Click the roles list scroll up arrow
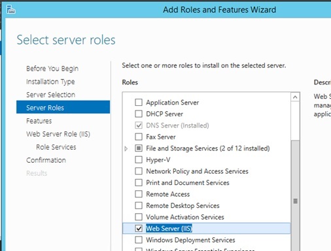Viewport: 331px width, 251px height. (x=295, y=97)
